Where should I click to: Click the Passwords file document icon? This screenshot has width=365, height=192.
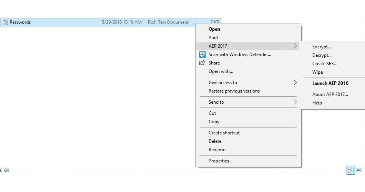pos(5,22)
